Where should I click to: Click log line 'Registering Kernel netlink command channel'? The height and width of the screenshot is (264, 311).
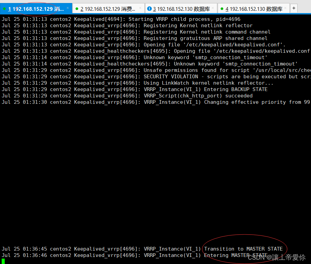coord(136,32)
